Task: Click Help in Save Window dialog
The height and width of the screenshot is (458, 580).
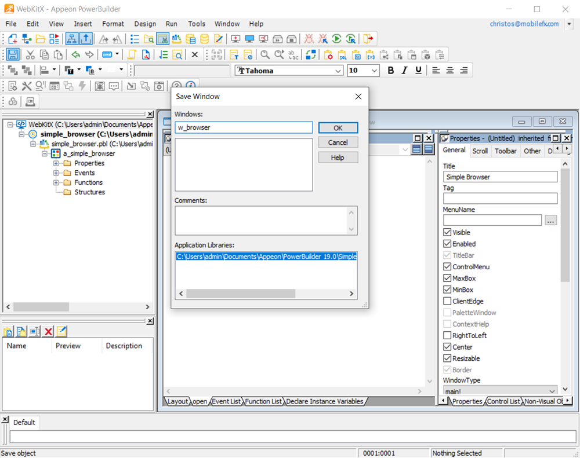Action: [338, 157]
